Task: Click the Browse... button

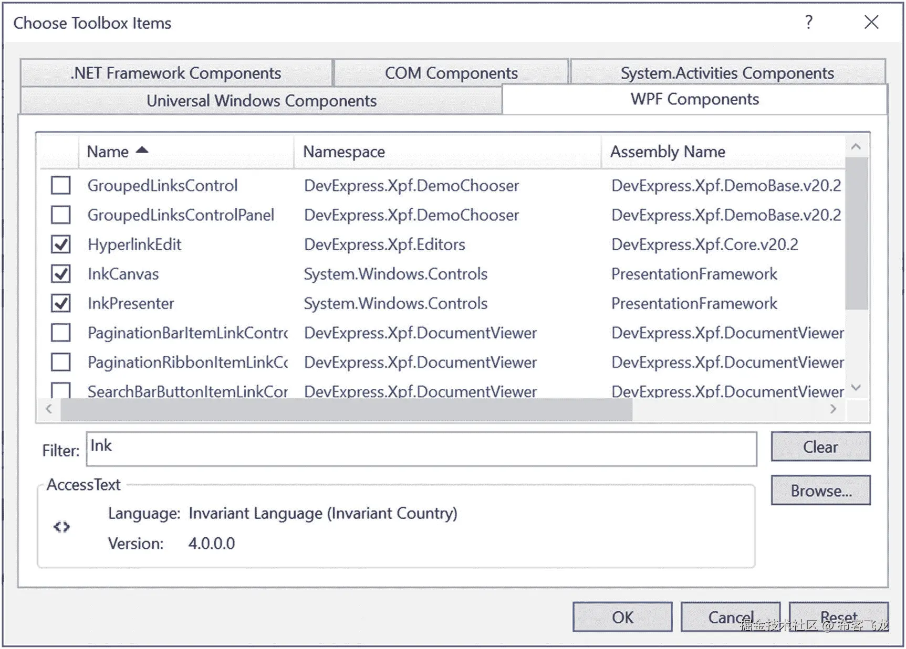Action: (x=820, y=490)
